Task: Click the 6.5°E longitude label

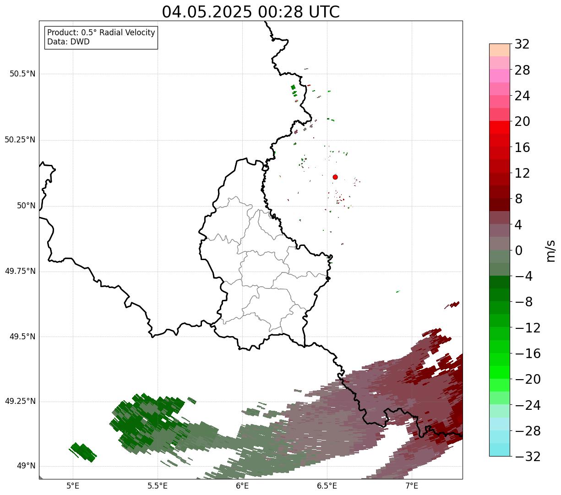Action: (327, 486)
